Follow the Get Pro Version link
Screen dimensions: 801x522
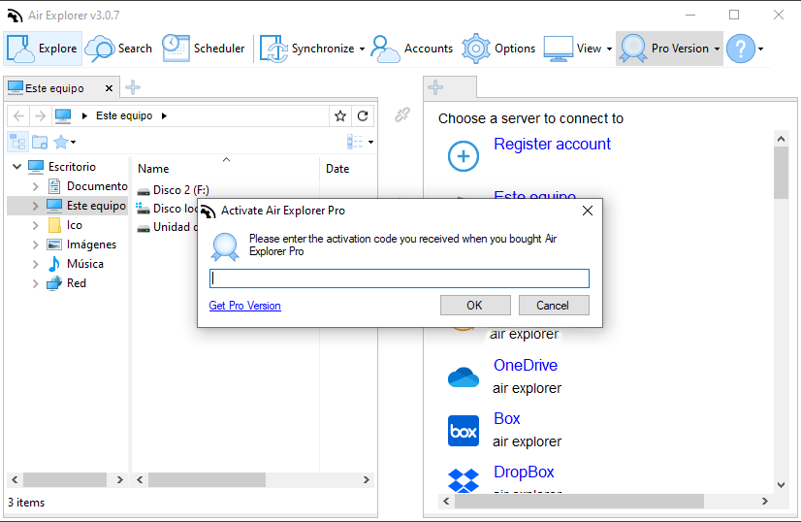click(244, 306)
